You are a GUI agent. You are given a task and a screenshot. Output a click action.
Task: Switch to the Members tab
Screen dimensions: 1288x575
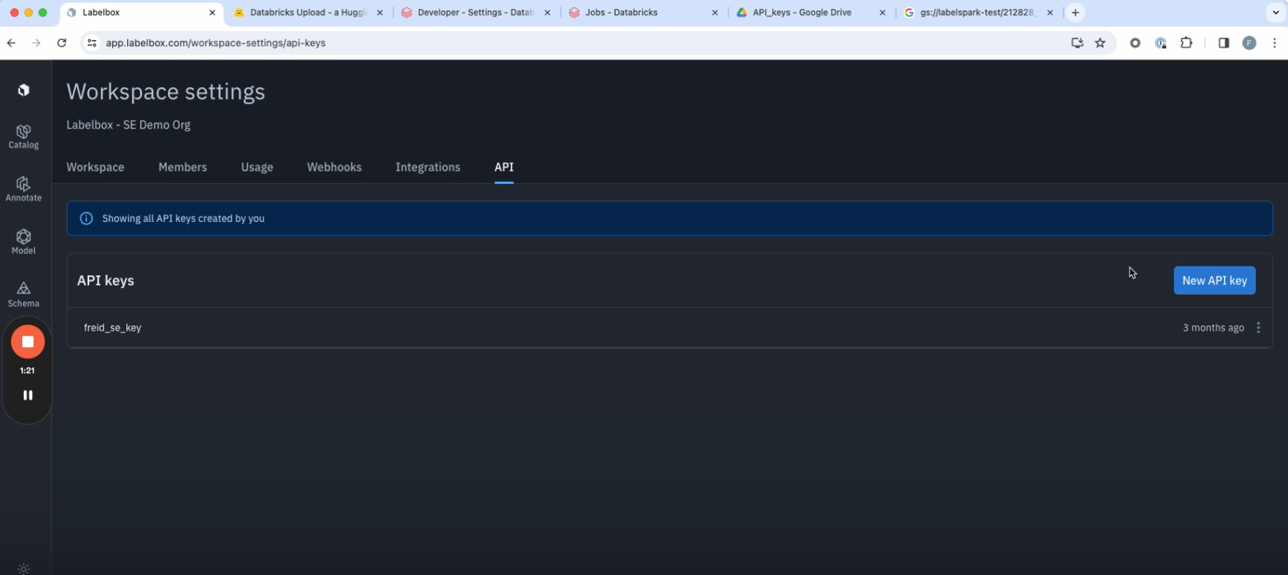click(183, 167)
